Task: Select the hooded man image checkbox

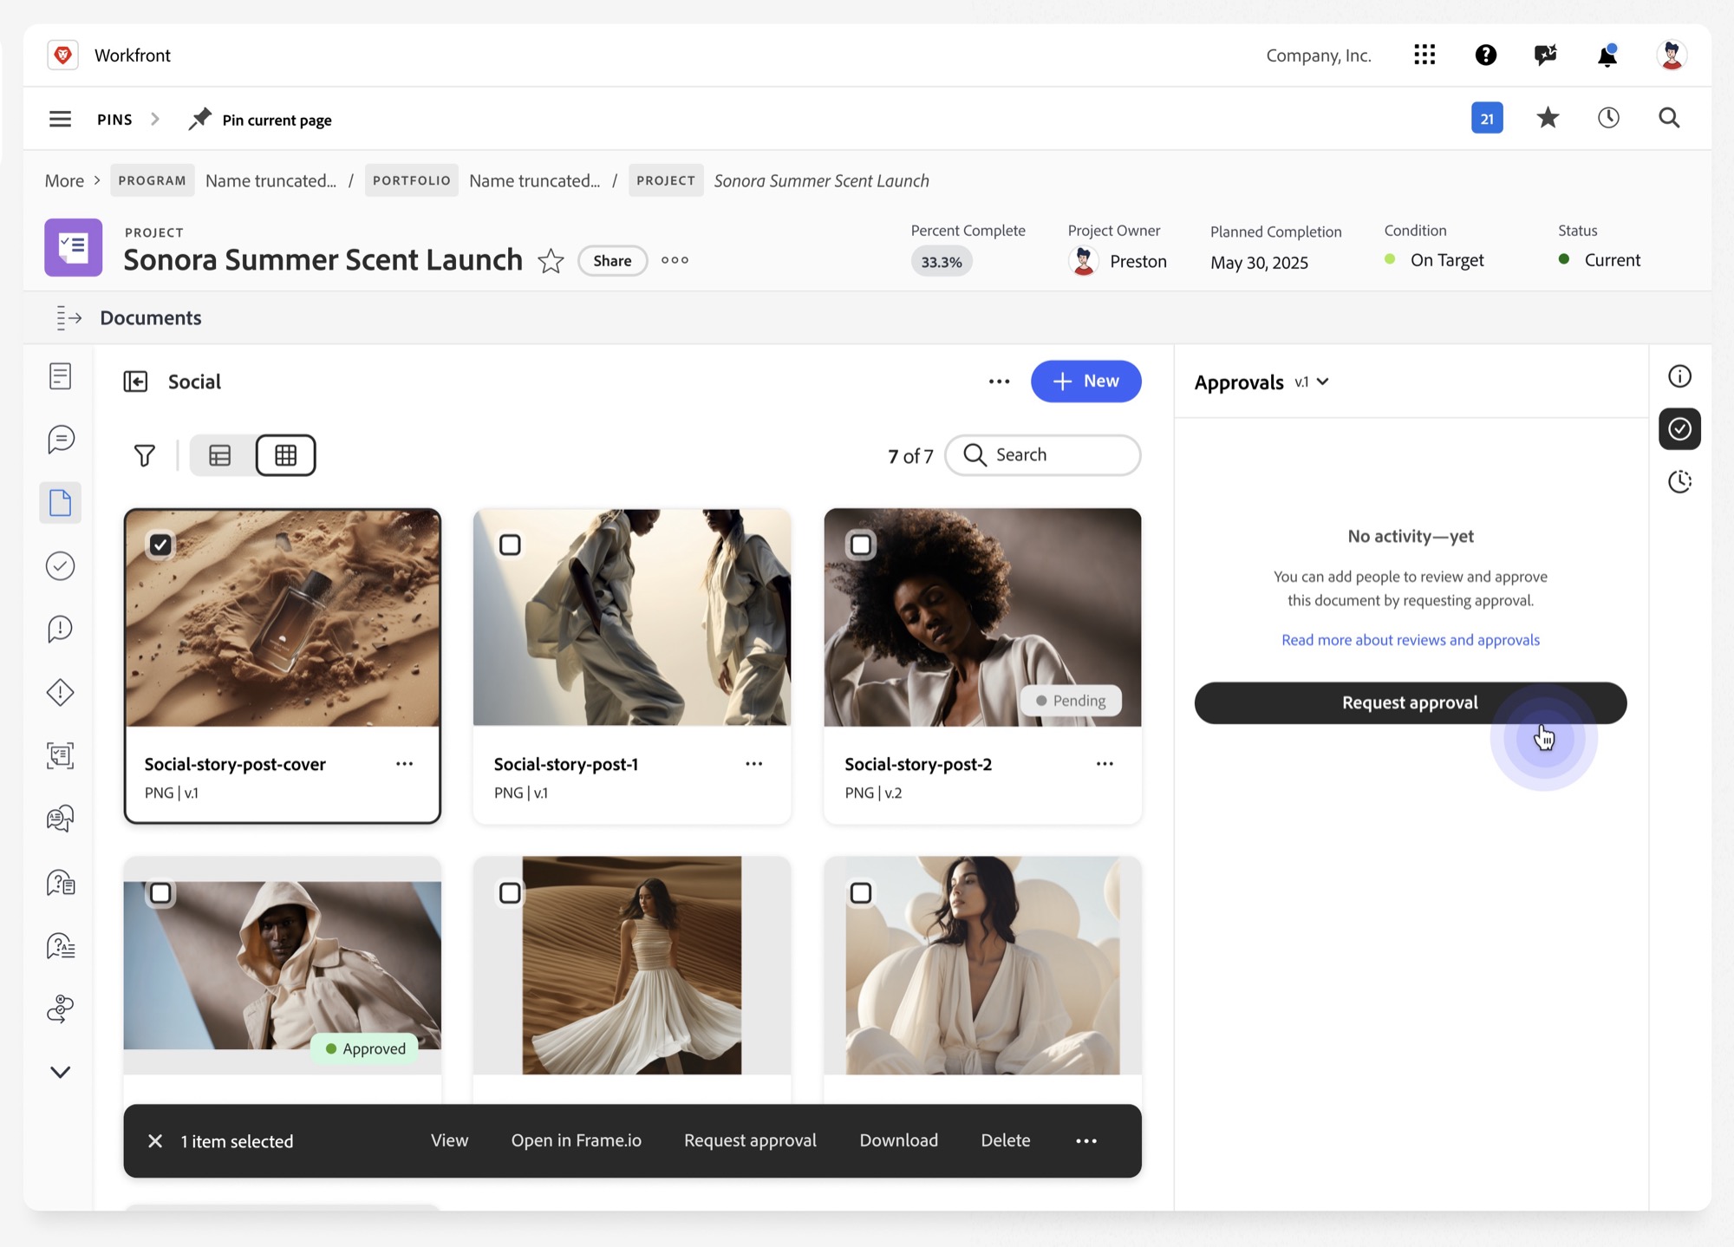Action: coord(160,893)
